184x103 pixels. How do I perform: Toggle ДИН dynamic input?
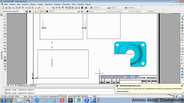pos(75,96)
